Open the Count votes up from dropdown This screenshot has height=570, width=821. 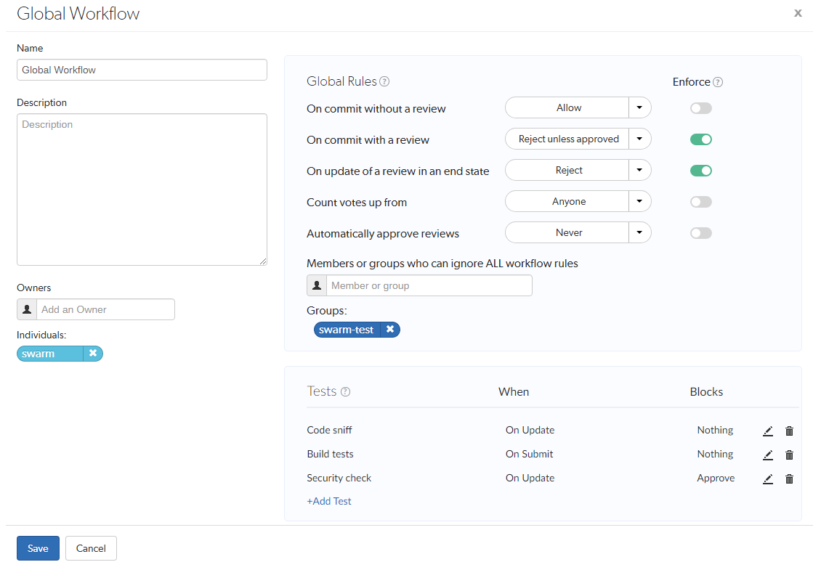[639, 201]
